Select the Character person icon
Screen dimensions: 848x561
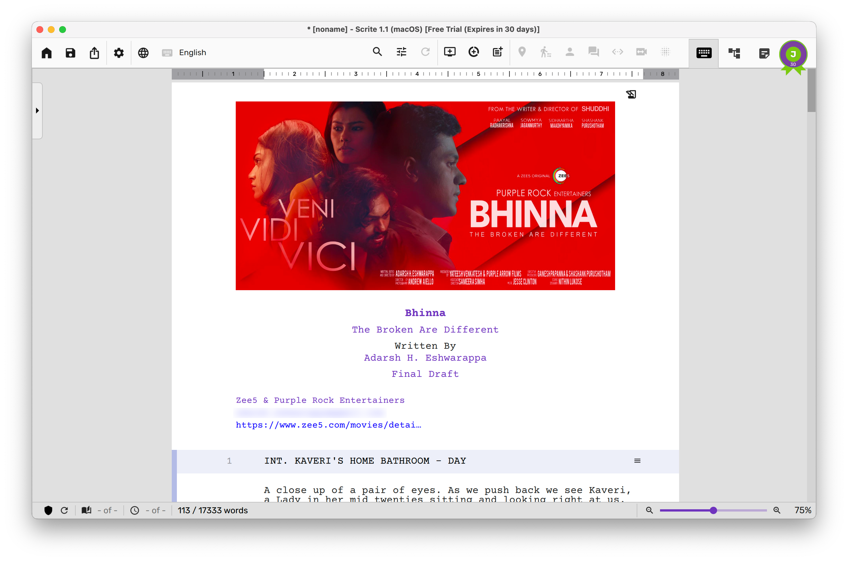pos(570,52)
